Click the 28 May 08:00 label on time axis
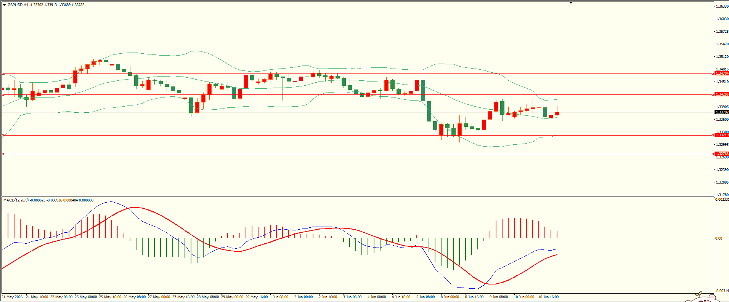The height and width of the screenshot is (302, 729). (208, 297)
